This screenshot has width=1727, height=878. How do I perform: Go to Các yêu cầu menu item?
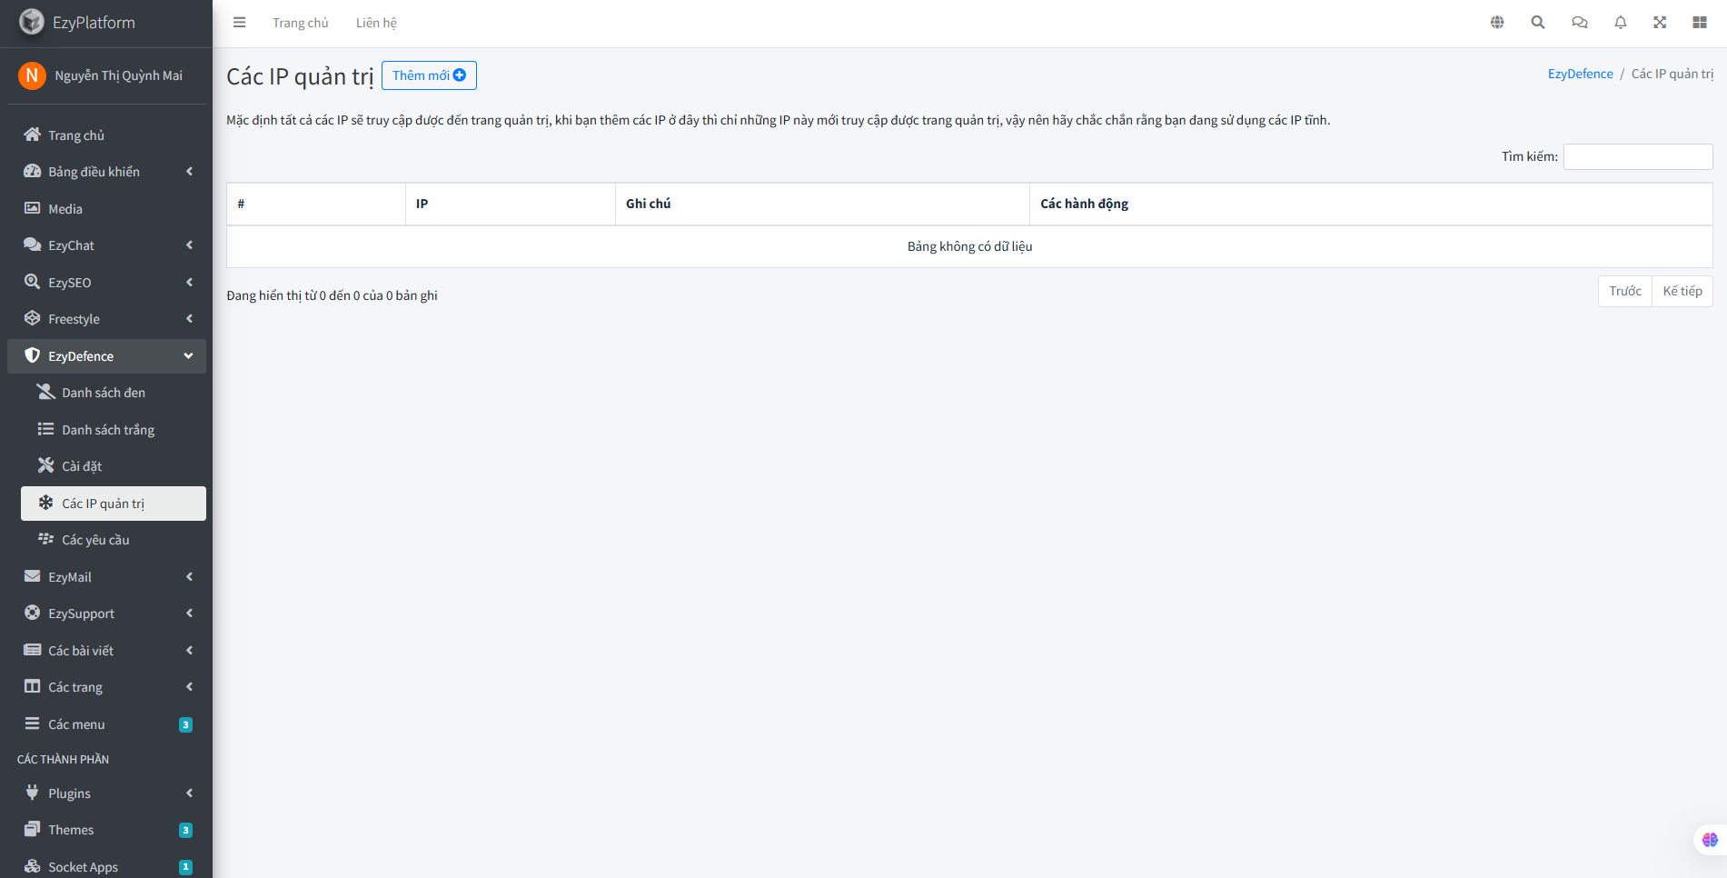click(95, 540)
